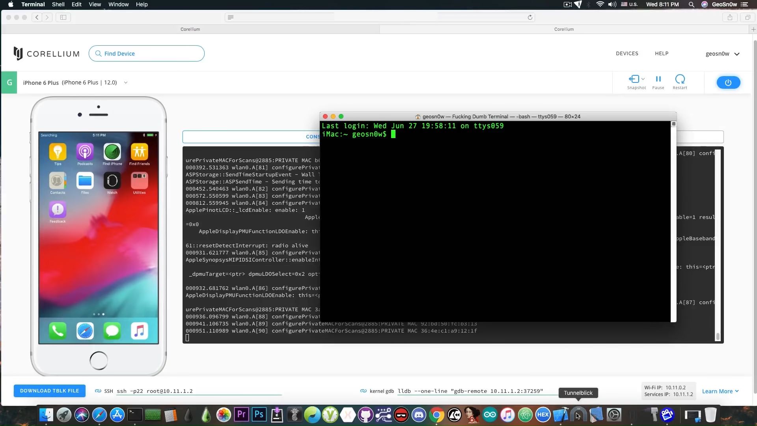Toggle the blue device power button
The image size is (757, 426).
[x=728, y=82]
